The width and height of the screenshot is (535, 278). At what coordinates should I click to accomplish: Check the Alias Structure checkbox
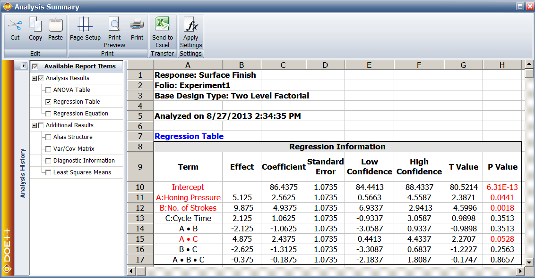pyautogui.click(x=48, y=137)
